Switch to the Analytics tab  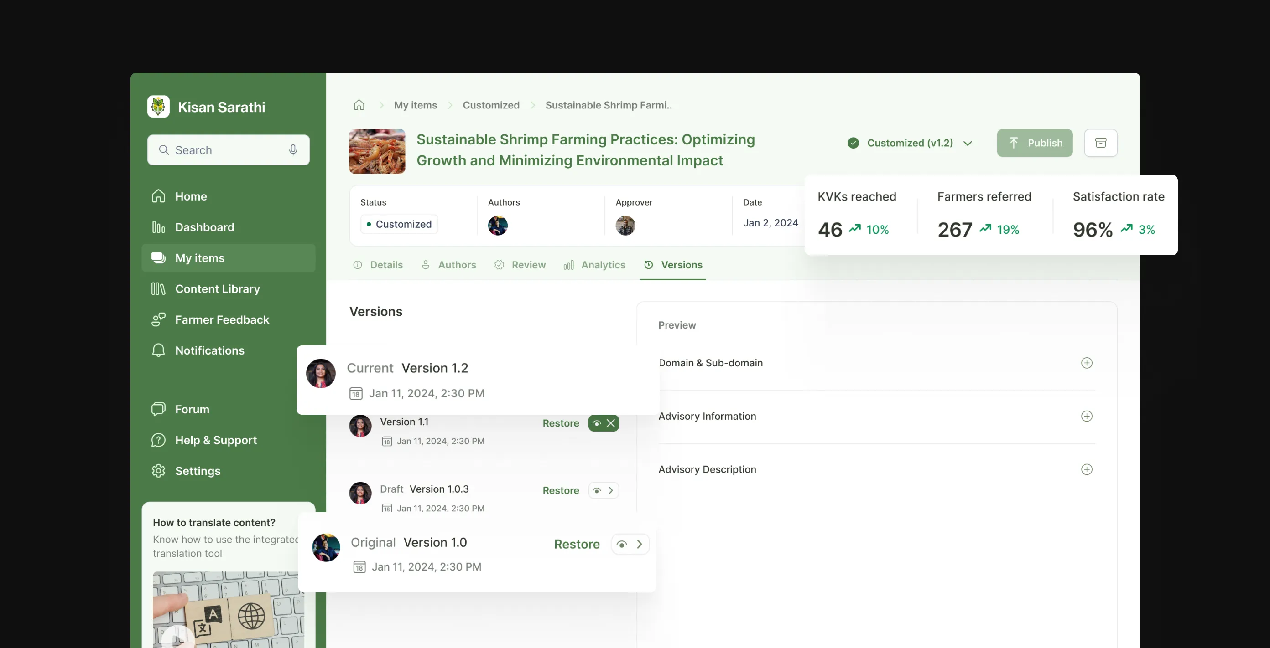pos(594,265)
